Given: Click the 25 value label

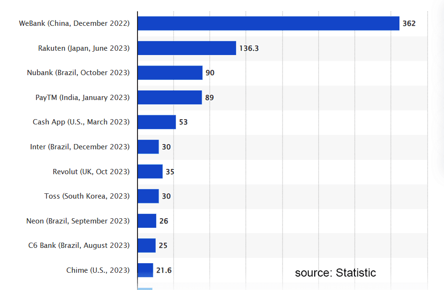Looking at the screenshot, I should [163, 245].
